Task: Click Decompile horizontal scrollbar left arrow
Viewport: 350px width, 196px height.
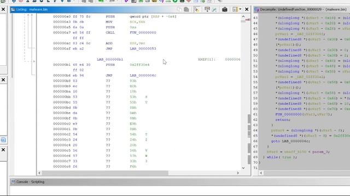Action: (x=261, y=173)
